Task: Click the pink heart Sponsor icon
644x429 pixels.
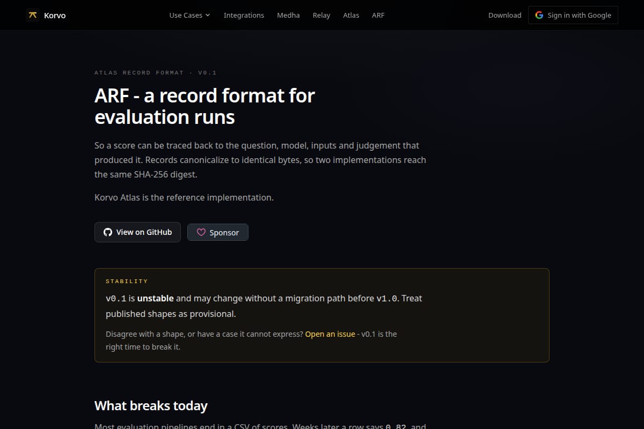Action: coord(201,232)
